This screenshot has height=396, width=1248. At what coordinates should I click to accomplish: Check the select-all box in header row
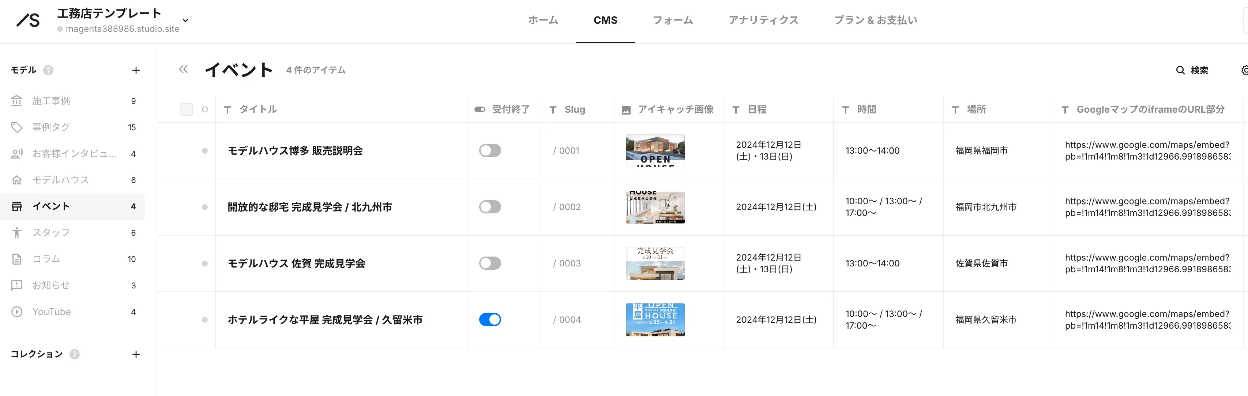pos(185,109)
